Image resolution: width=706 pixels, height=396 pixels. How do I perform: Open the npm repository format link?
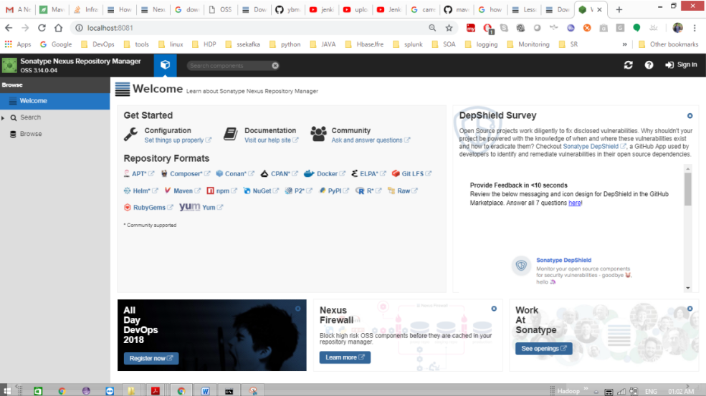pos(222,190)
